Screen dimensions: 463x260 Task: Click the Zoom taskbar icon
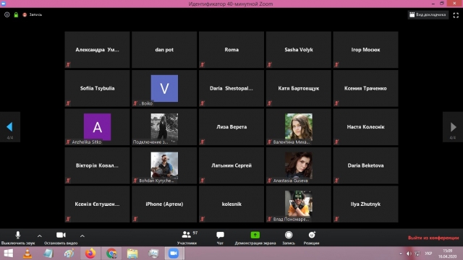click(x=174, y=253)
